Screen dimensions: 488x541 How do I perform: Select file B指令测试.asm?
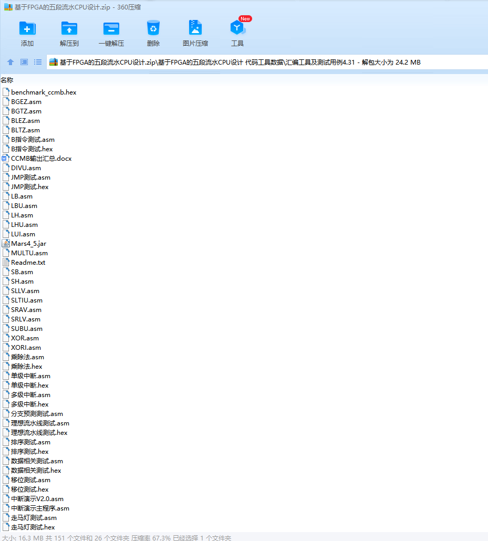pos(33,140)
